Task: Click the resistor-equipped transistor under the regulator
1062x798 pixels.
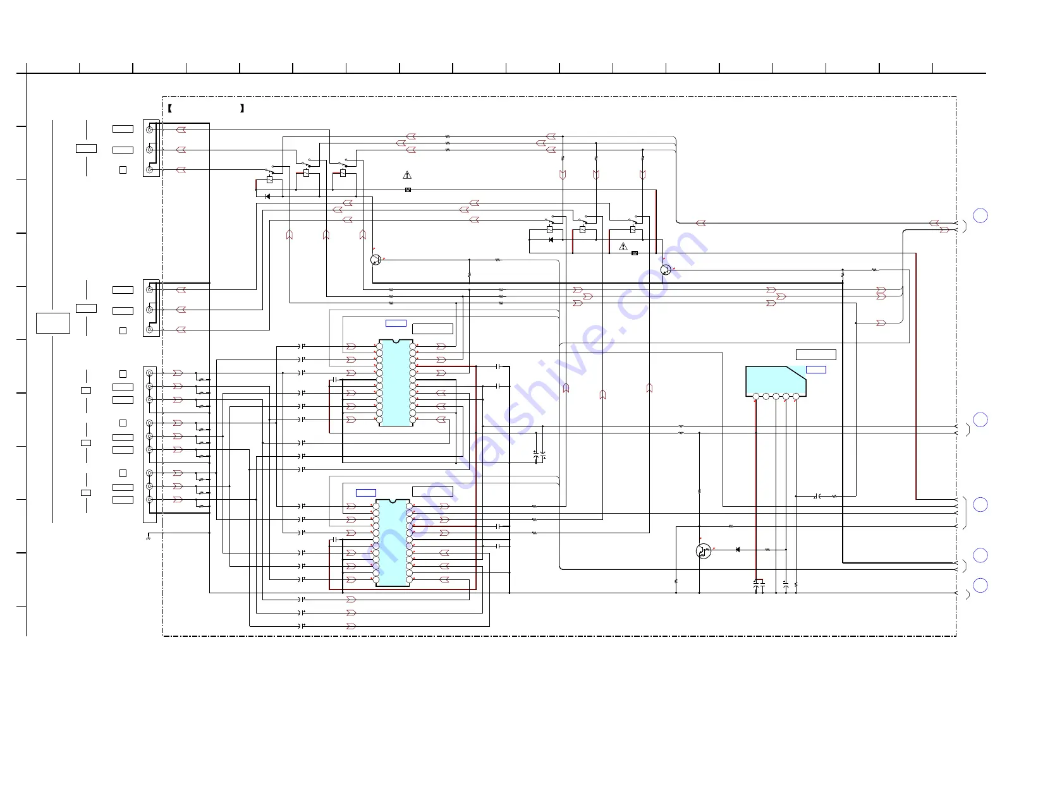Action: [703, 551]
